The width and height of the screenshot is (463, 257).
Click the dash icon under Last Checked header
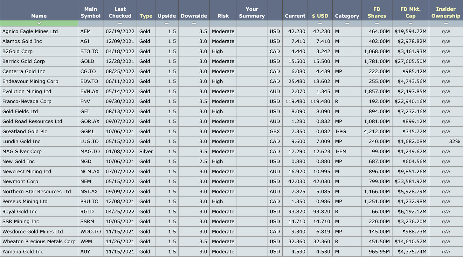pyautogui.click(x=120, y=23)
